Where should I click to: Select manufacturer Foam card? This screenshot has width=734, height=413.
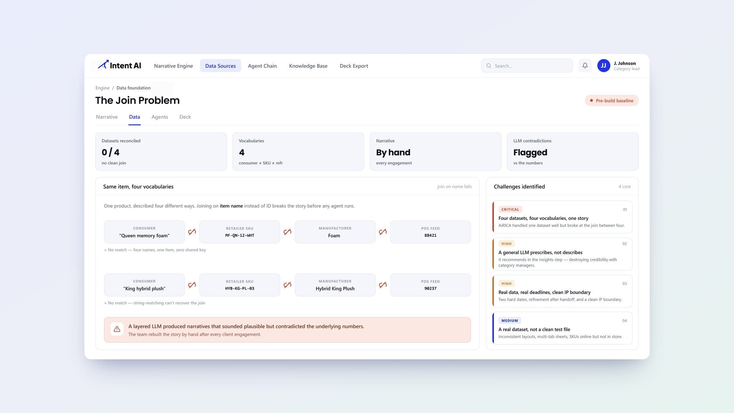[335, 232]
